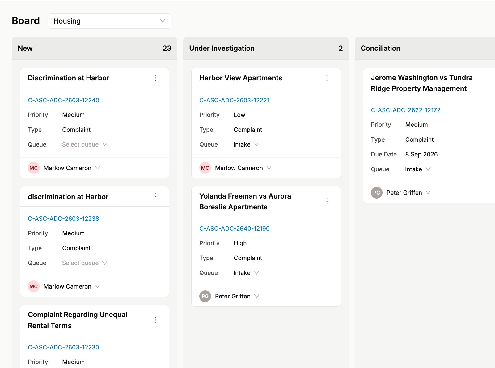Change Intake queue on Harbor View Apartments card
This screenshot has width=495, height=368.
coord(246,144)
